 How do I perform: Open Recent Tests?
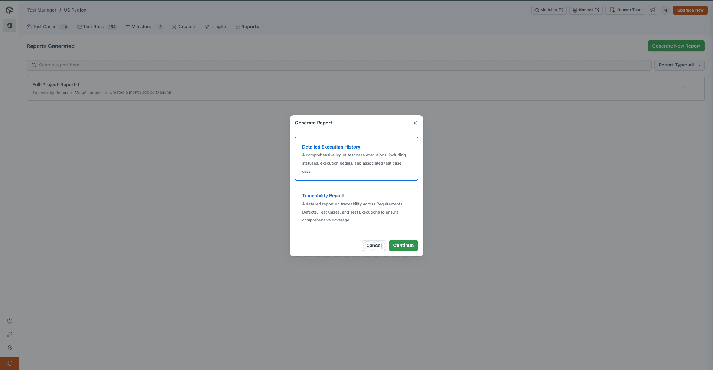(x=625, y=10)
